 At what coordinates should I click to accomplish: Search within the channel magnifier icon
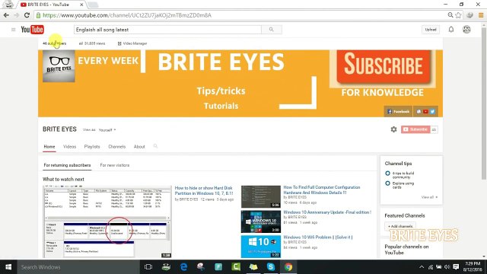[x=155, y=146]
